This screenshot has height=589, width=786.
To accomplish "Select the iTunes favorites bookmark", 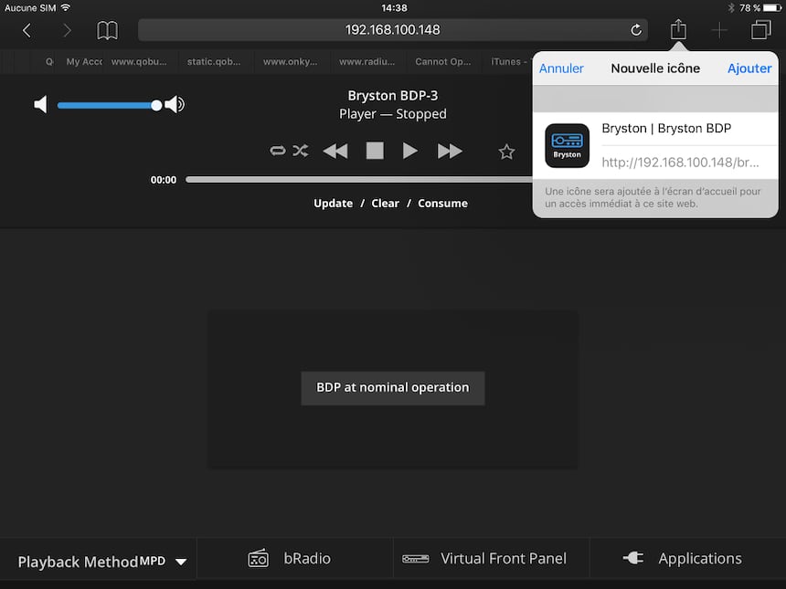I will pos(507,61).
